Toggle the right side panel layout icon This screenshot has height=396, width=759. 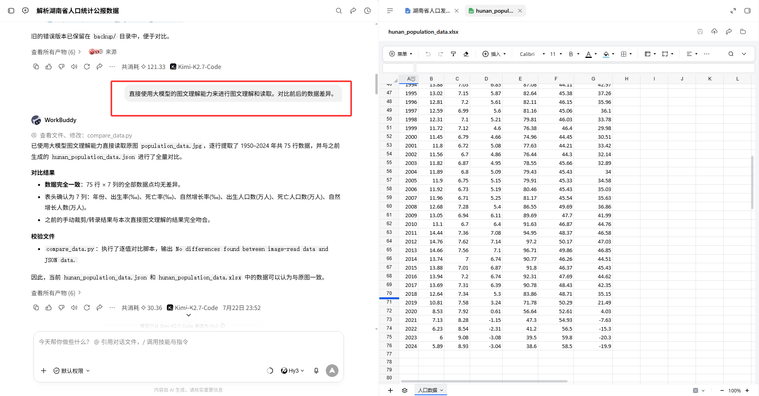pos(748,11)
